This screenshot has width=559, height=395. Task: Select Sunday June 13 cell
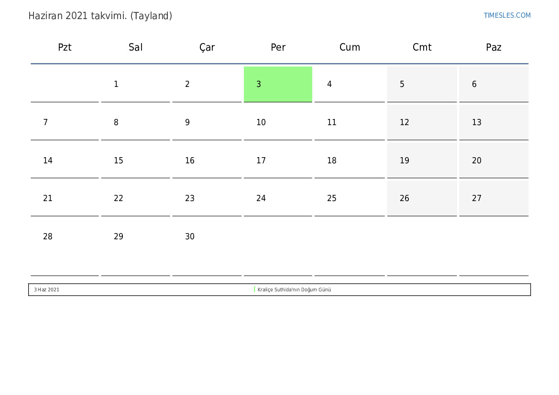pyautogui.click(x=493, y=122)
